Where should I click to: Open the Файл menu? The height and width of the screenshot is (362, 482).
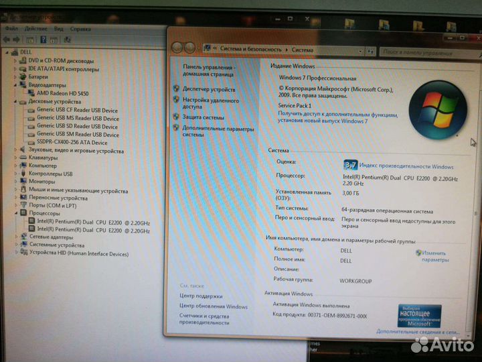(11, 29)
